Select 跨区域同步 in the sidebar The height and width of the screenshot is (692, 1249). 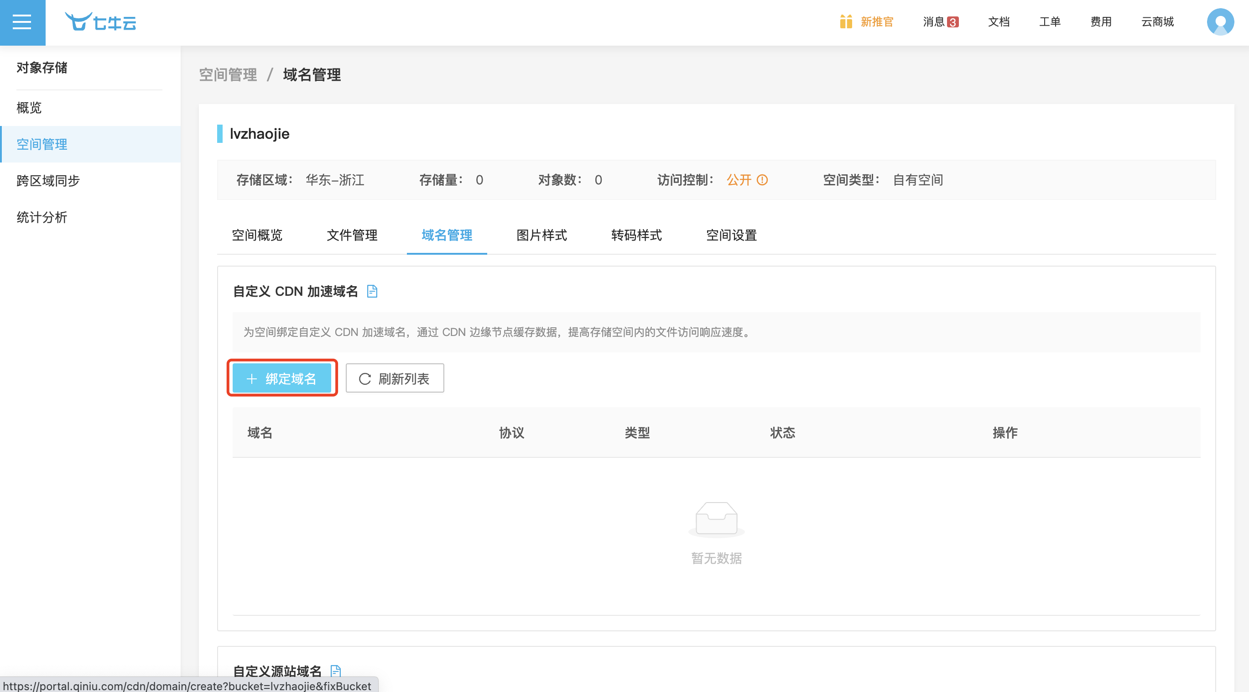[48, 180]
